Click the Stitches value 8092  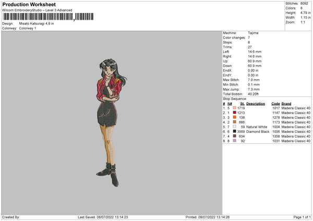pos(304,4)
